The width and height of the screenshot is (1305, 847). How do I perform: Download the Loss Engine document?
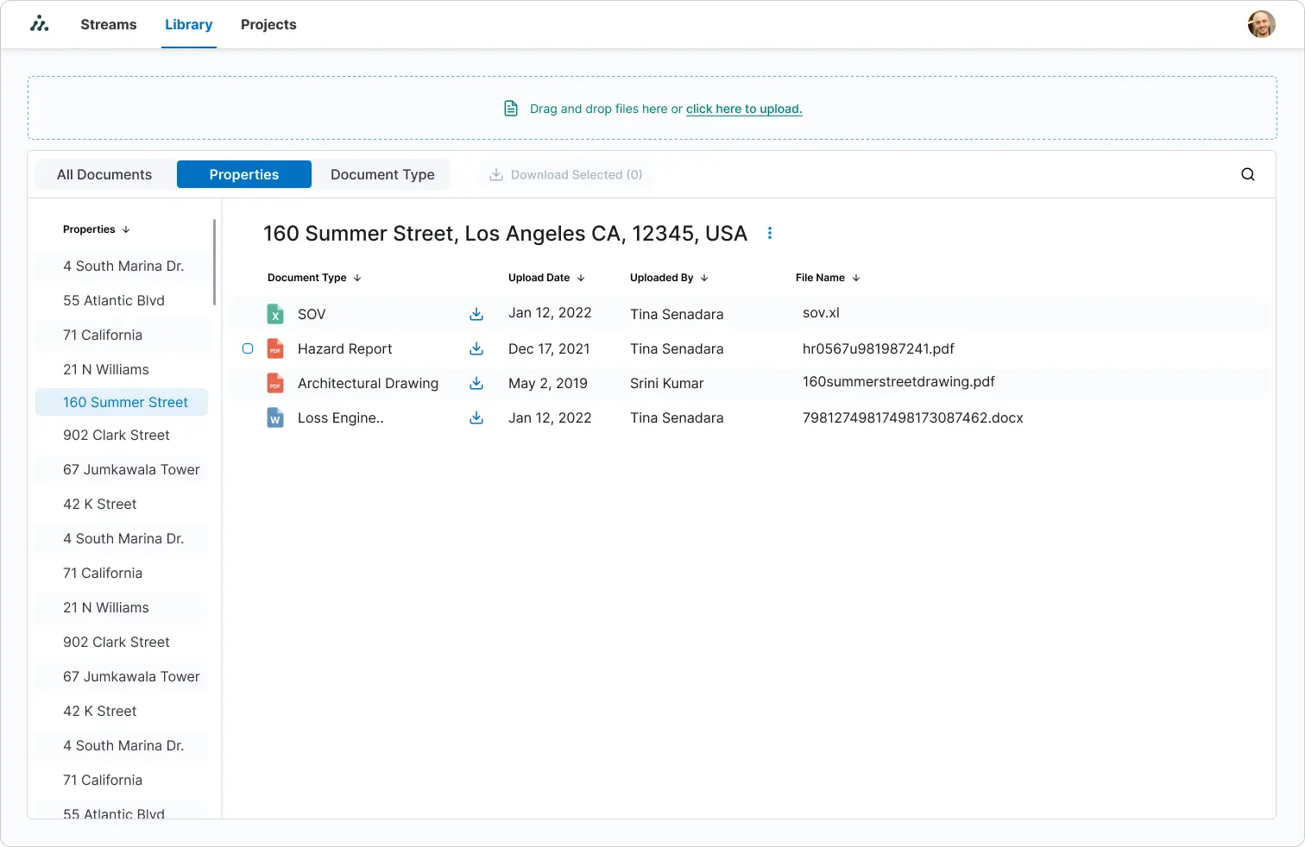476,417
